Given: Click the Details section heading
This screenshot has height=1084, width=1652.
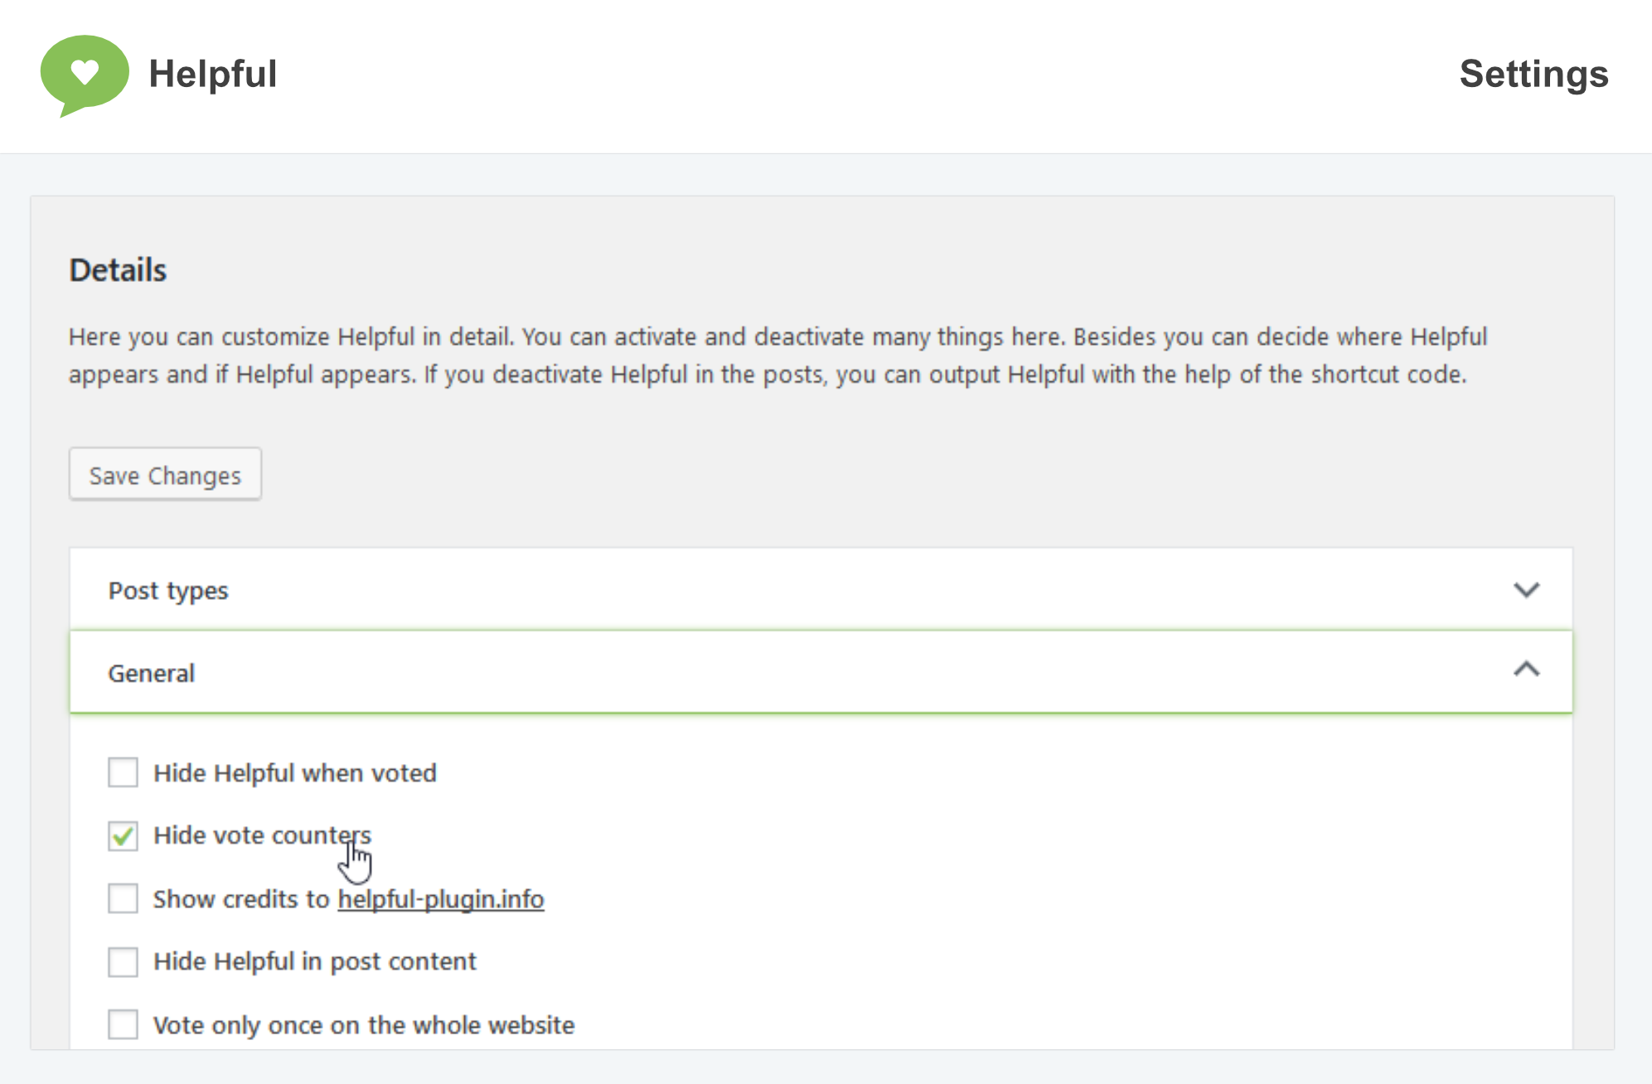Looking at the screenshot, I should tap(118, 270).
